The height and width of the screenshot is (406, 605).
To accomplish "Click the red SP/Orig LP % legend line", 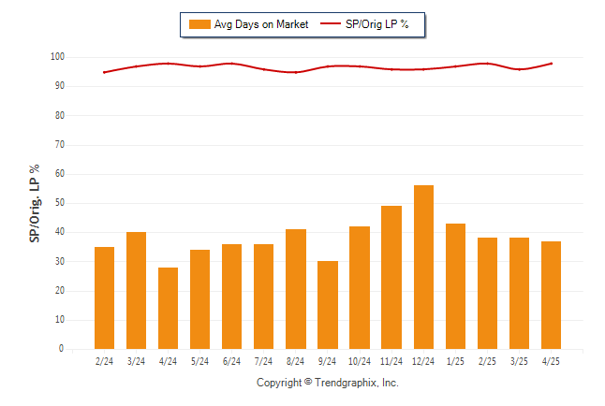I will [x=331, y=23].
